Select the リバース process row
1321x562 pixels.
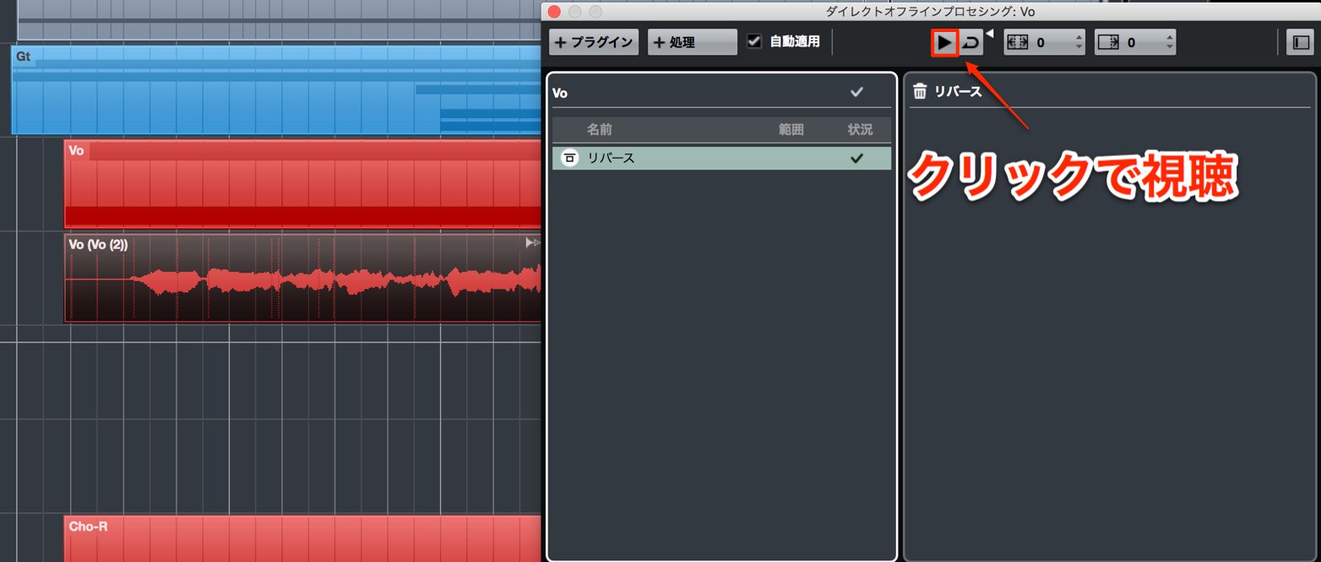point(721,158)
